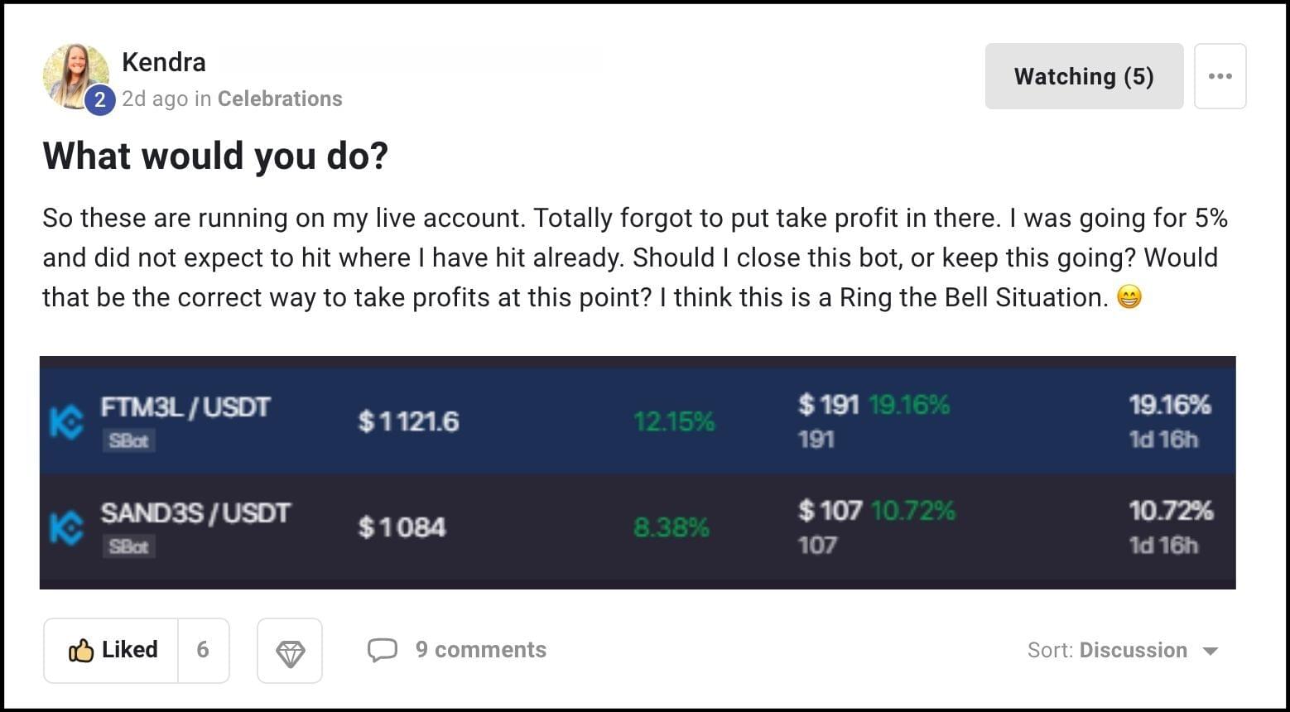The image size is (1290, 712).
Task: Select the SAND3S/USDT pair name
Action: click(x=195, y=513)
